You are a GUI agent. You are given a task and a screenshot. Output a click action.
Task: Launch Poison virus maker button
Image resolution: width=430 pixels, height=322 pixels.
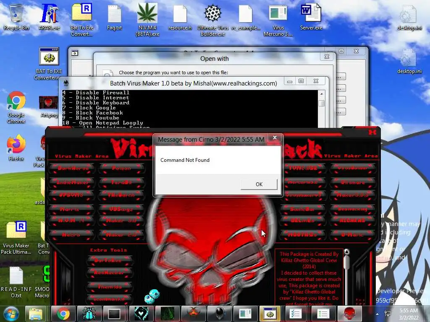point(121,168)
